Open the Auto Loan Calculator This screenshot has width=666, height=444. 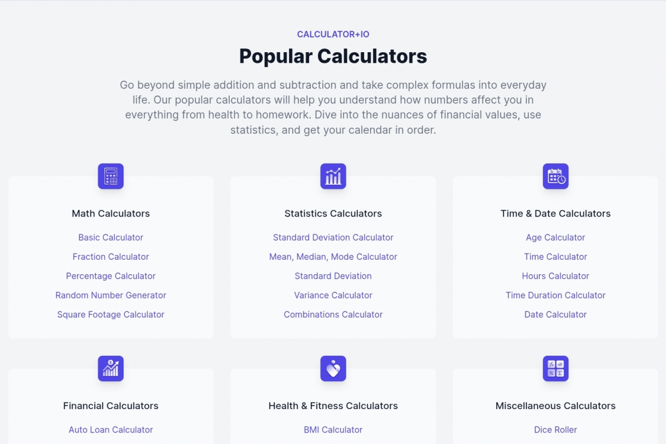click(111, 430)
